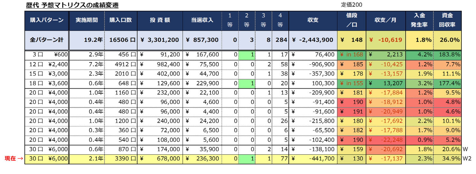
Task: Select the 15口 ¥3,000 pattern cell
Action: 47,74
